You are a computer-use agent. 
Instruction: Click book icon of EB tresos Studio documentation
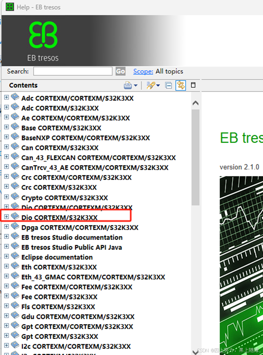click(15, 236)
